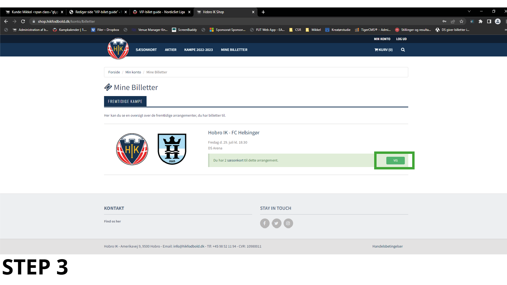Open the browser extensions puzzle icon
Viewport: 507px width, 285px height.
[480, 21]
